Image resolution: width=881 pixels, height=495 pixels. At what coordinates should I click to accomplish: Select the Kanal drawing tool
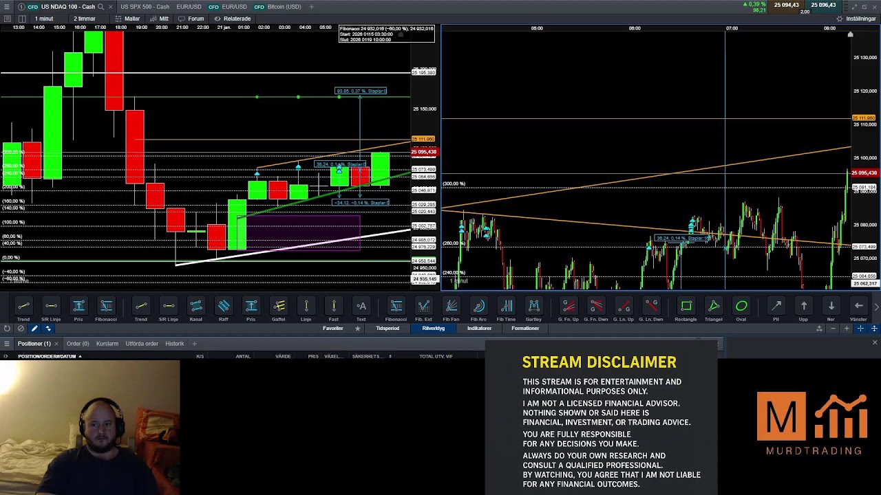coord(195,309)
